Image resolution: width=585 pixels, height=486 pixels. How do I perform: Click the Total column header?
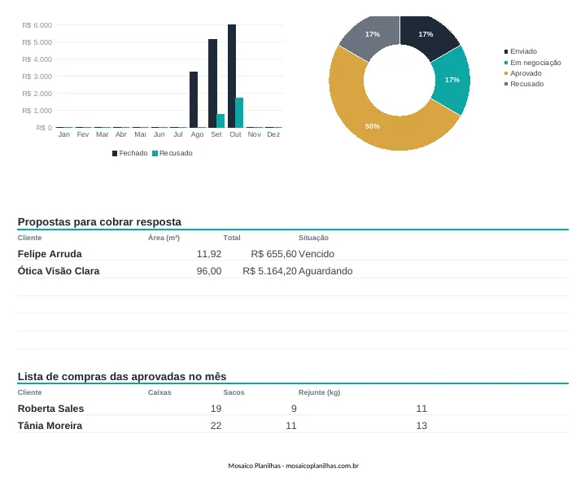[x=232, y=238]
